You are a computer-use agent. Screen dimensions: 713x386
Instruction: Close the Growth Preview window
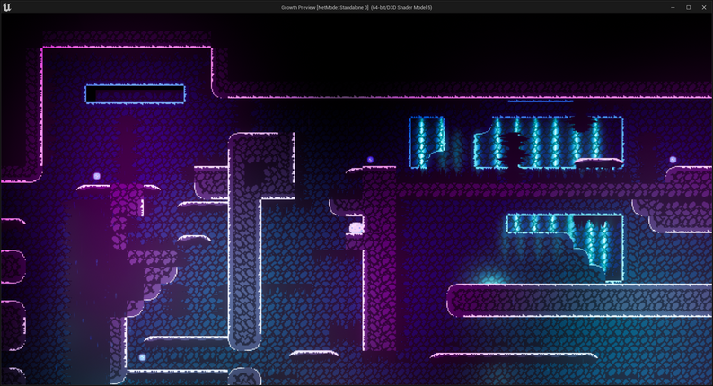coord(704,7)
